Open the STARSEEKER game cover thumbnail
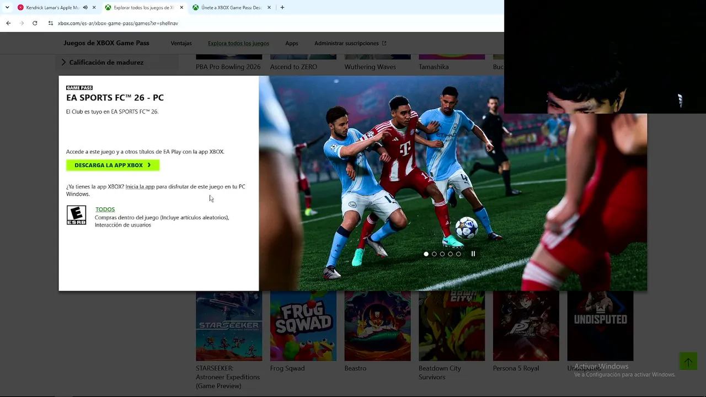 pyautogui.click(x=229, y=326)
